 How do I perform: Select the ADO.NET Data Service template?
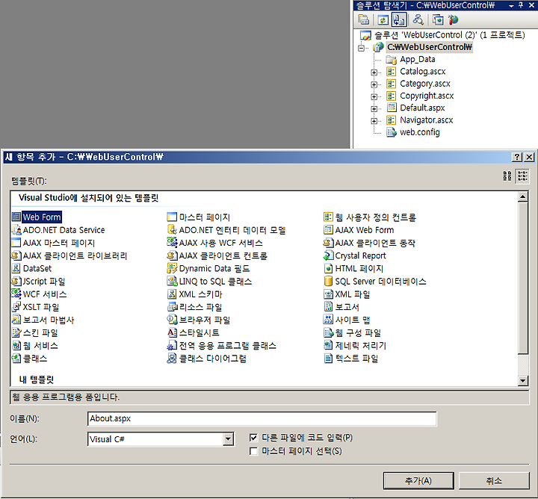pos(58,230)
